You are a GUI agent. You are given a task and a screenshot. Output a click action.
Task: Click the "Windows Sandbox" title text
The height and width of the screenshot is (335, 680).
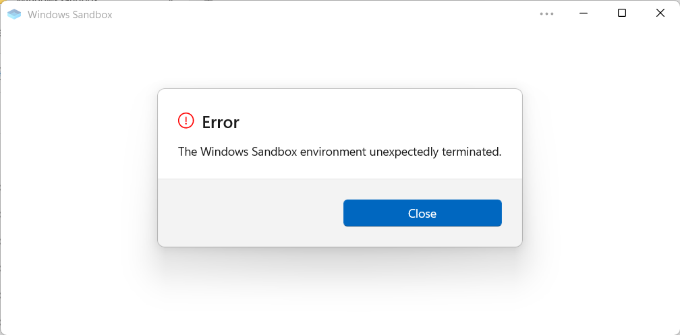pyautogui.click(x=70, y=15)
